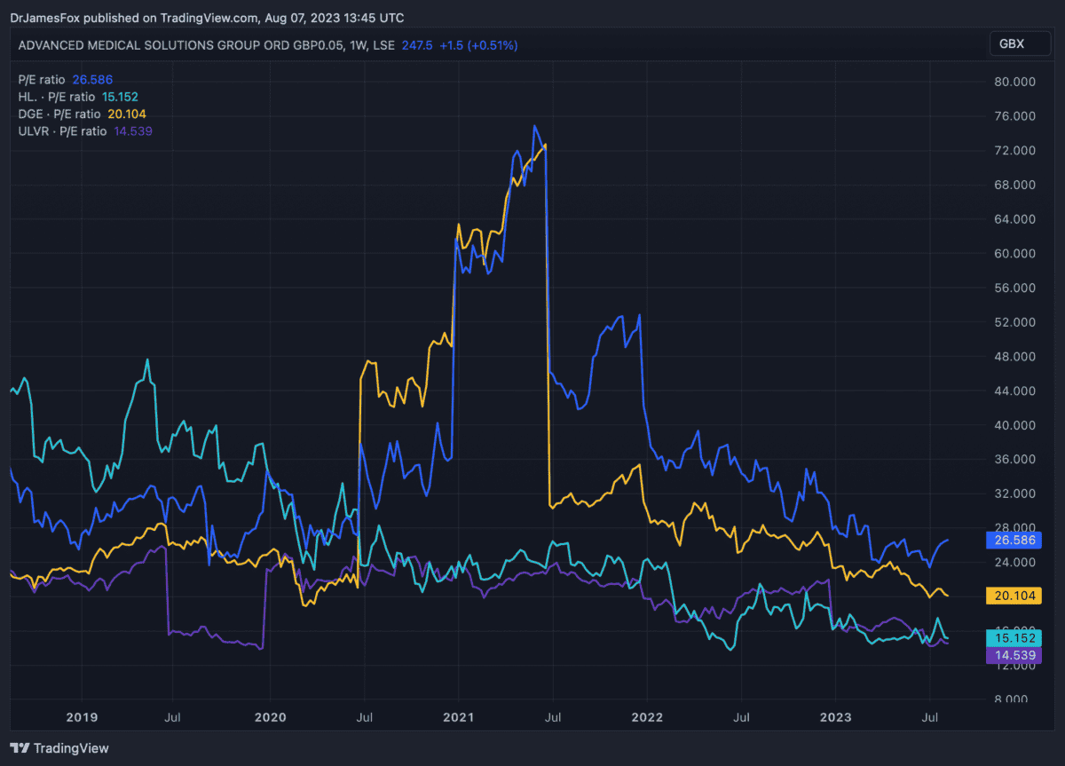The image size is (1065, 766).
Task: Click the 48.000 value on price scale
Action: [1013, 357]
